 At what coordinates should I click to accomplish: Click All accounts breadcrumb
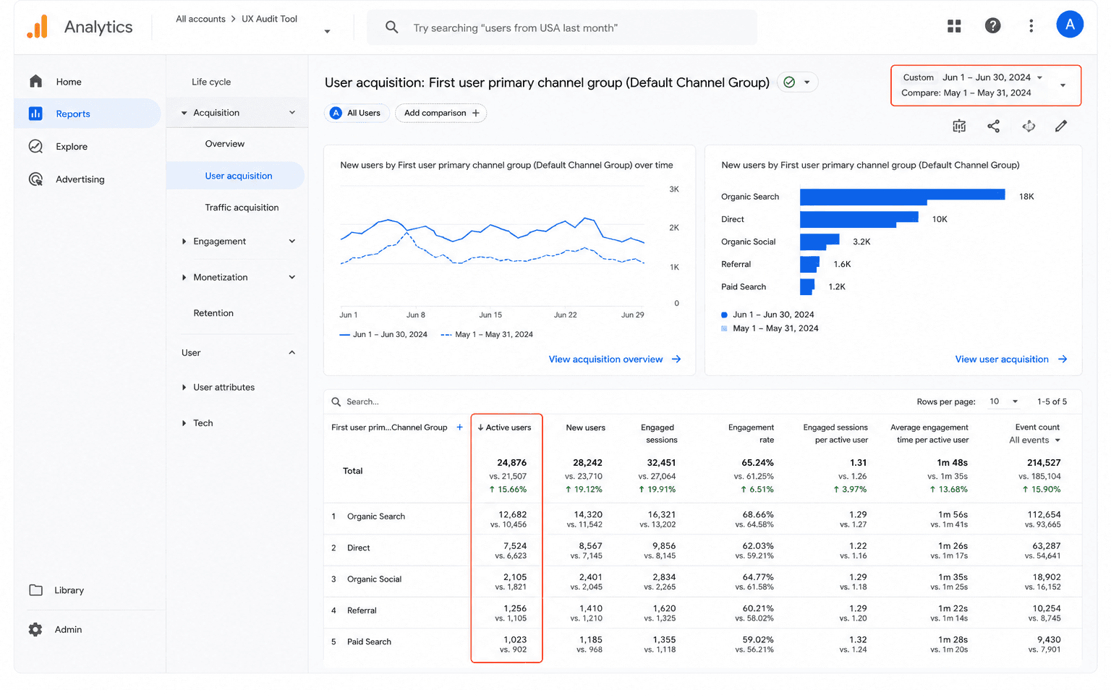tap(200, 19)
